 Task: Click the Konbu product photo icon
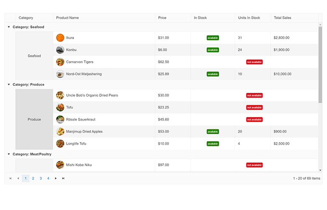[60, 50]
